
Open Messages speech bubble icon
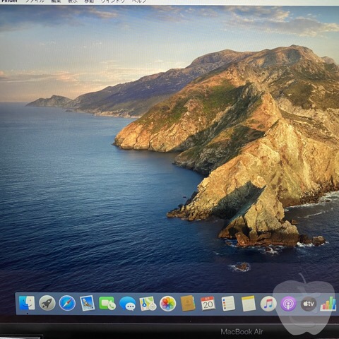click(x=128, y=304)
